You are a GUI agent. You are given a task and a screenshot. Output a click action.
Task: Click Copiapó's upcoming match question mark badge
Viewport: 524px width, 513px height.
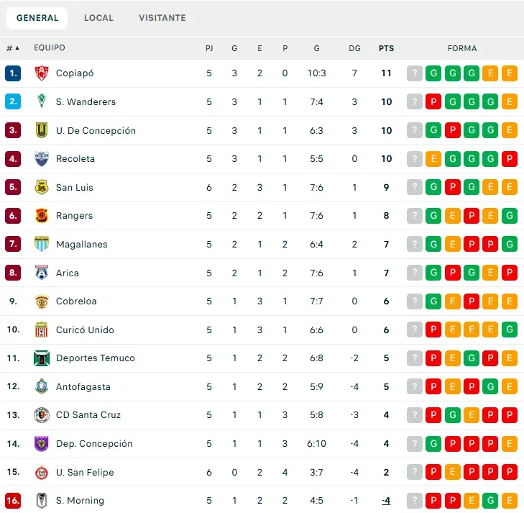click(415, 73)
